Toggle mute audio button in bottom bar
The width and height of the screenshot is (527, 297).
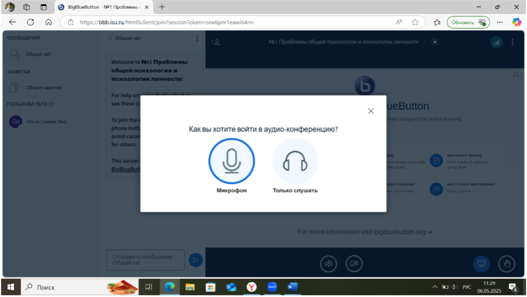(328, 264)
